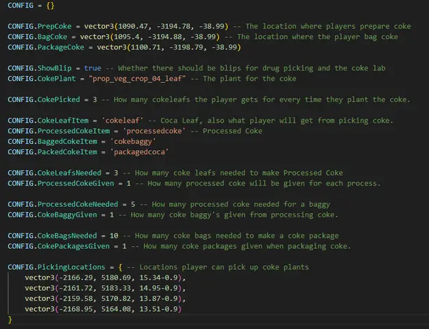The height and width of the screenshot is (329, 429).
Task: Click on CONFIG.BagCoke identifier
Action: click(x=37, y=37)
